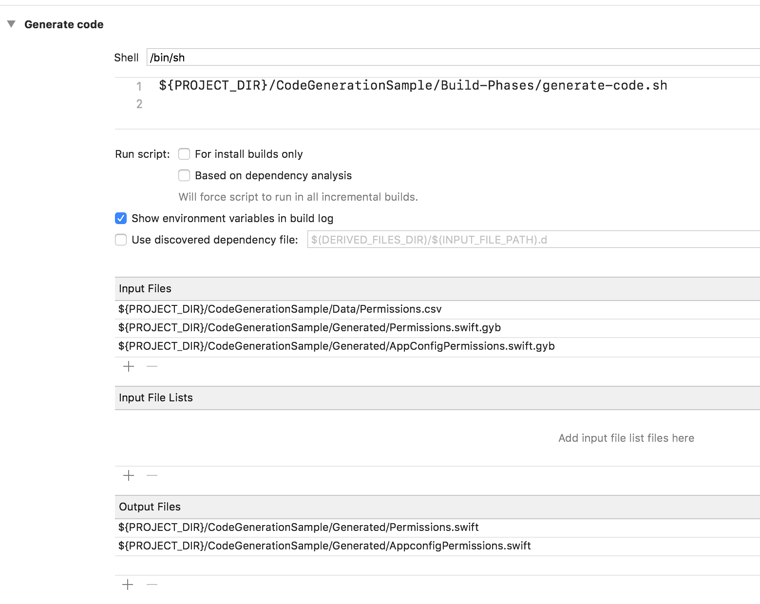The image size is (760, 604).
Task: Select line number 1 in the script editor
Action: click(x=139, y=86)
